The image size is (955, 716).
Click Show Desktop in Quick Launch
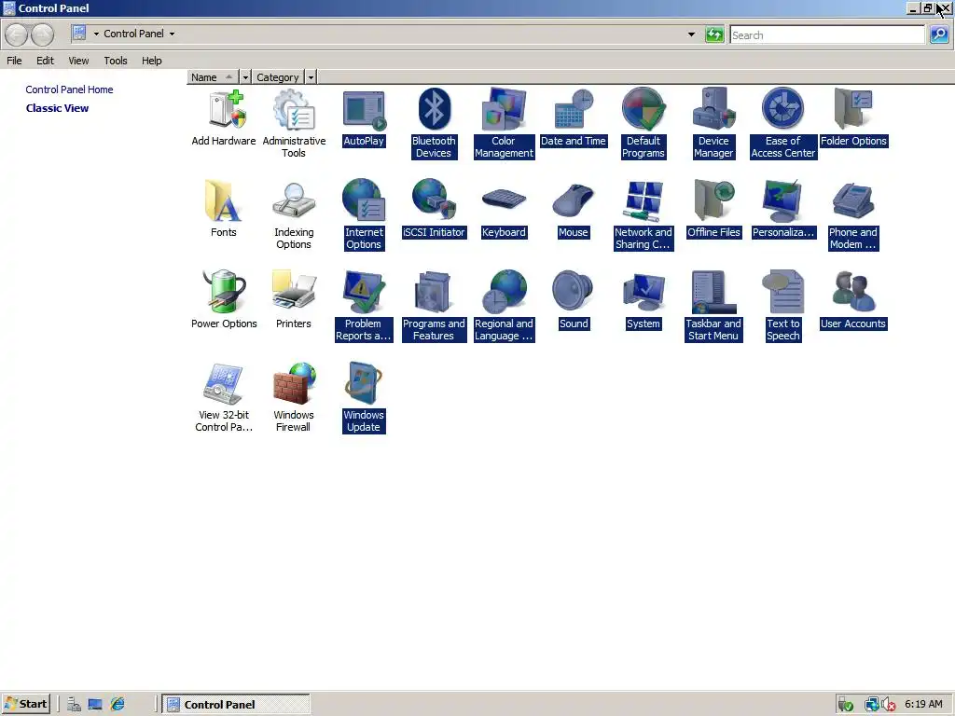95,705
